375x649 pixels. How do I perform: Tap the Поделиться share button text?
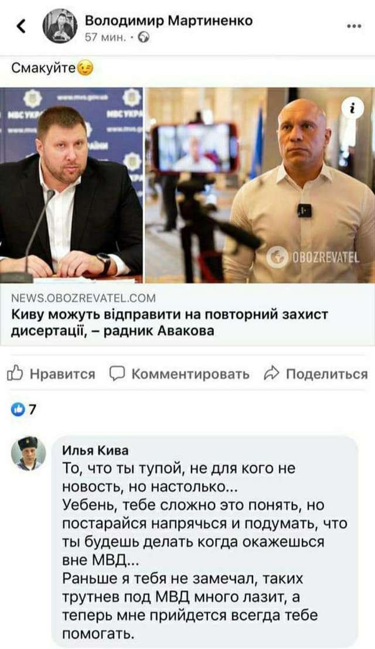click(327, 374)
